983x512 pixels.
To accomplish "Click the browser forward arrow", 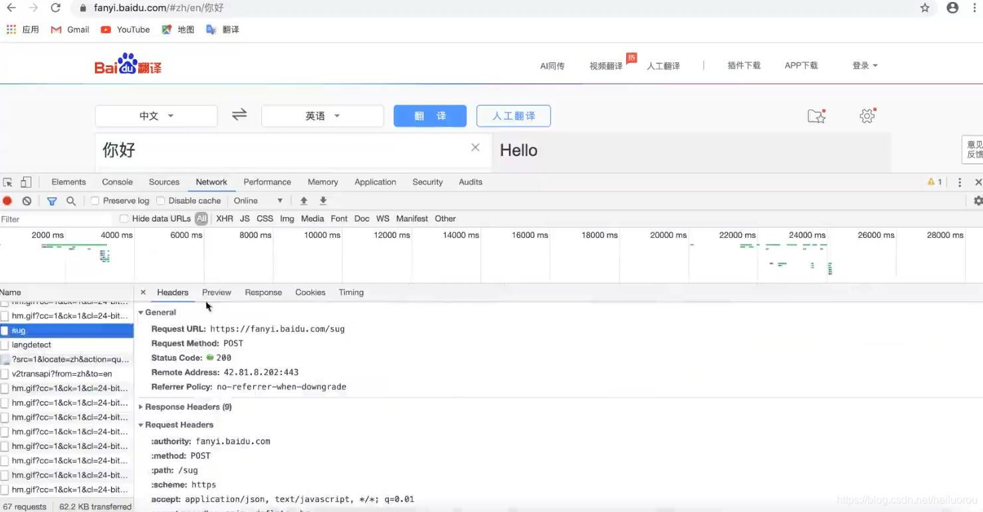I will pos(33,8).
